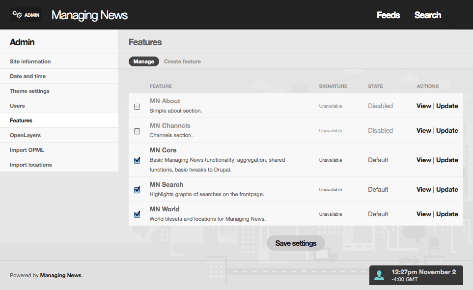The image size is (473, 290).
Task: Select Features in the admin sidebar
Action: coord(59,120)
